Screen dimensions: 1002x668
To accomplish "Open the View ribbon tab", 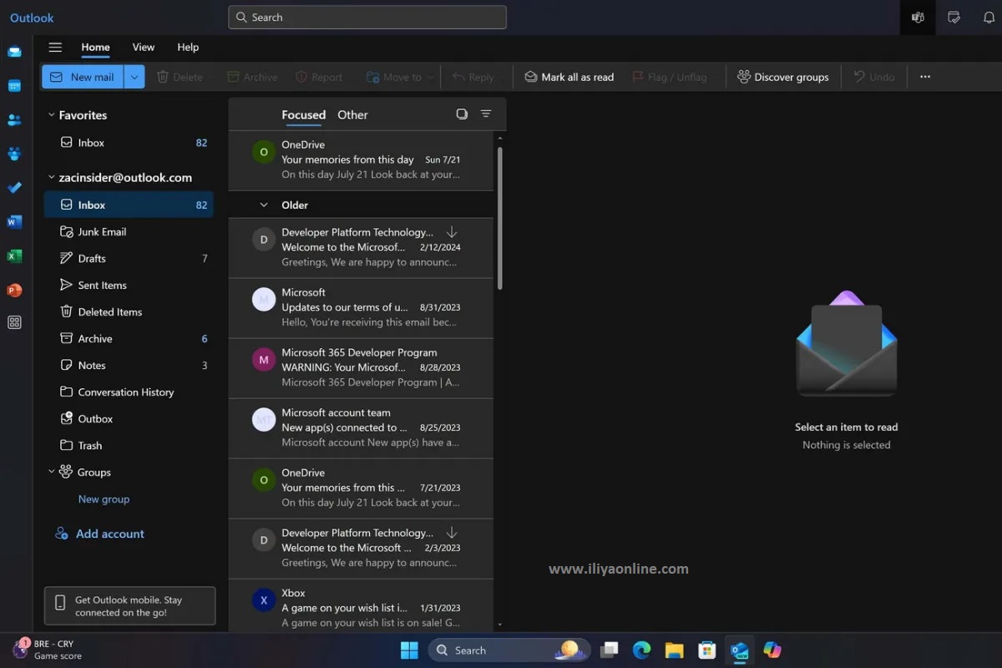I will coord(143,48).
